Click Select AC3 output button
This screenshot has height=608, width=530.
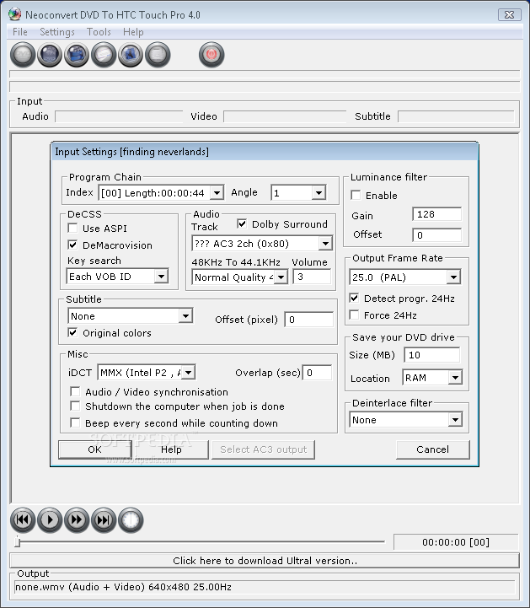(264, 449)
